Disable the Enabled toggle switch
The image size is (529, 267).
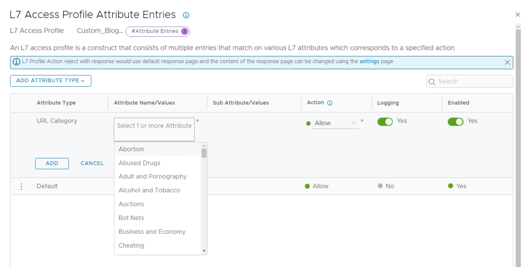pyautogui.click(x=455, y=122)
